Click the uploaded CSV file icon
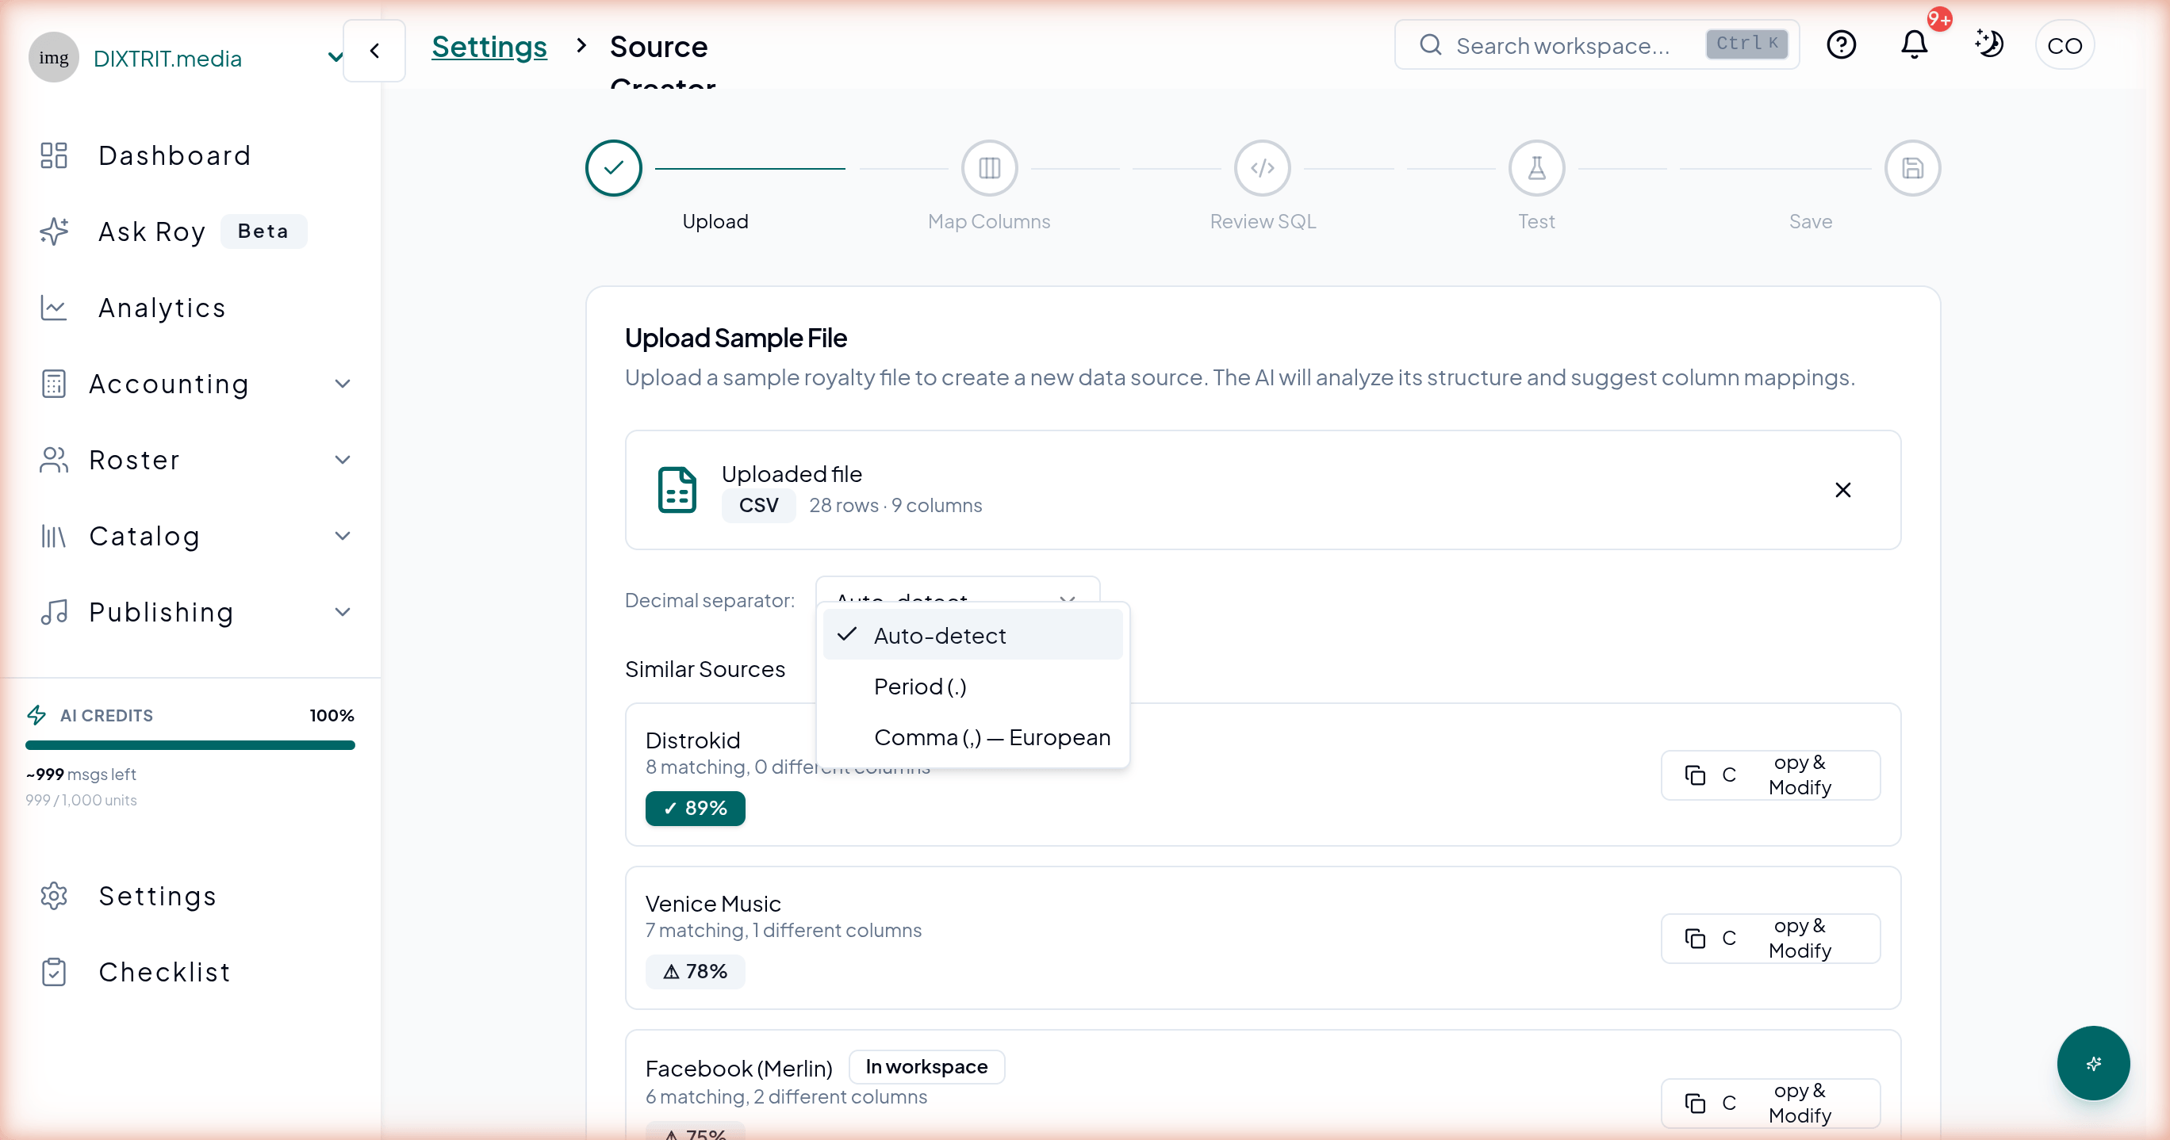This screenshot has width=2170, height=1140. tap(677, 490)
